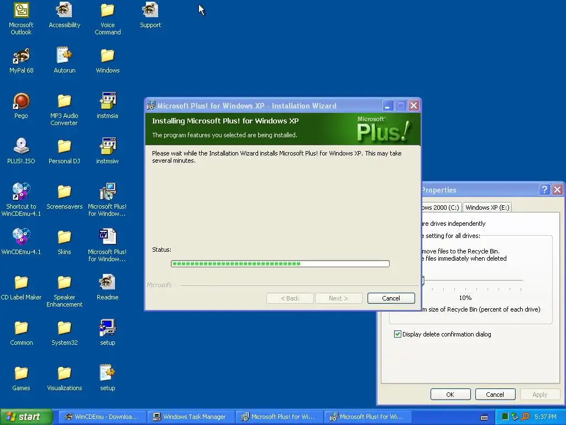This screenshot has height=425, width=566.
Task: Cancel the Plus! Installation Wizard
Action: tap(391, 298)
